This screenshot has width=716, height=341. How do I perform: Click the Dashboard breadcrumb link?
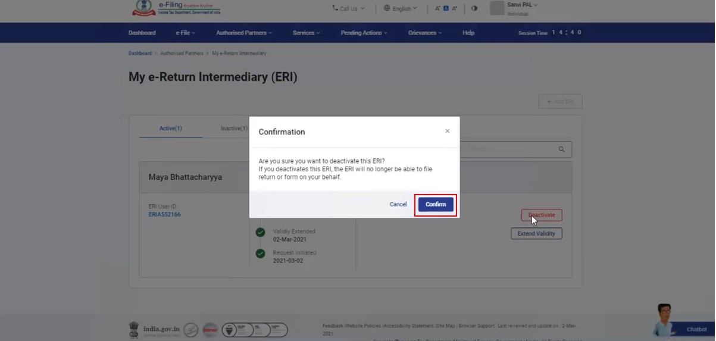(140, 53)
